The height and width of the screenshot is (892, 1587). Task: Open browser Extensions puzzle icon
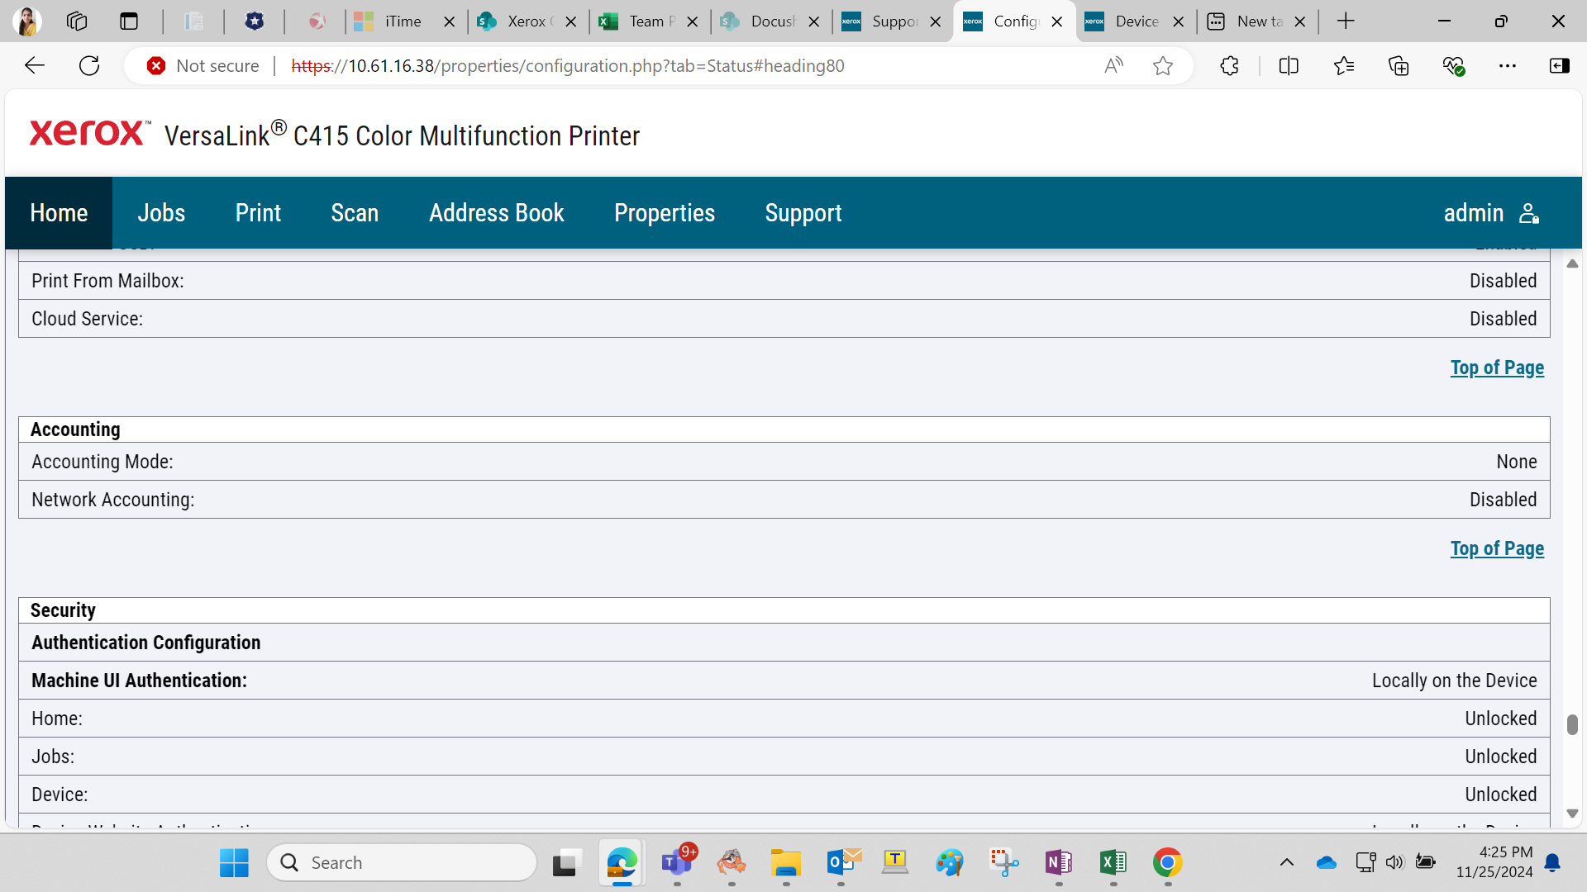point(1229,66)
